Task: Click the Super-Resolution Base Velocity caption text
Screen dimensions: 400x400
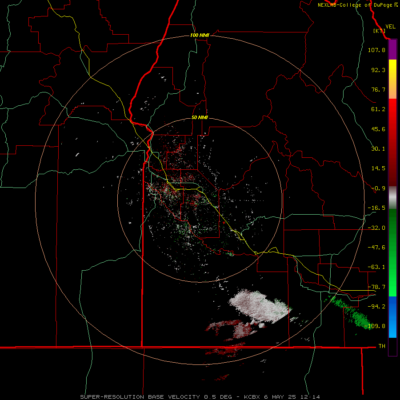Action: 200,397
